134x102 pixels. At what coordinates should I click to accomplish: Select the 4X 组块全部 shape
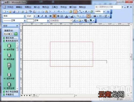pos(9,86)
